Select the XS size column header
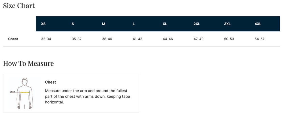 (43, 24)
